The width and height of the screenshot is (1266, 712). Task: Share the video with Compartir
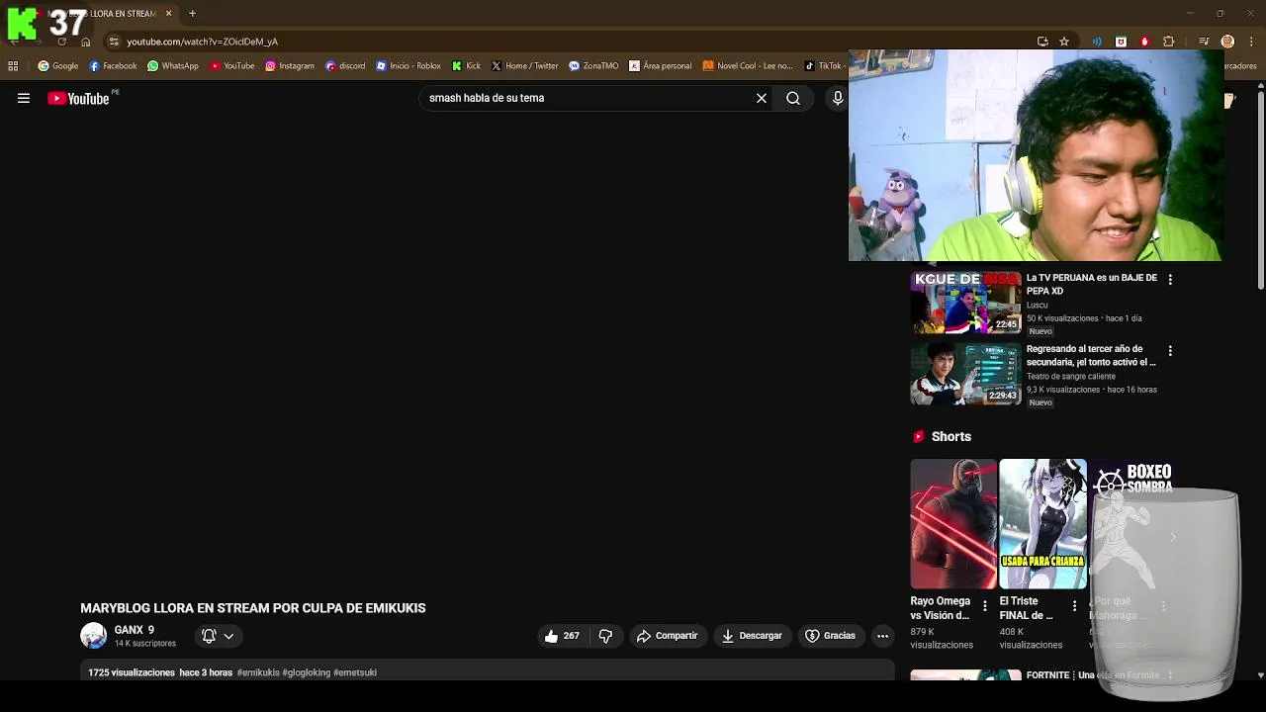[x=668, y=636]
